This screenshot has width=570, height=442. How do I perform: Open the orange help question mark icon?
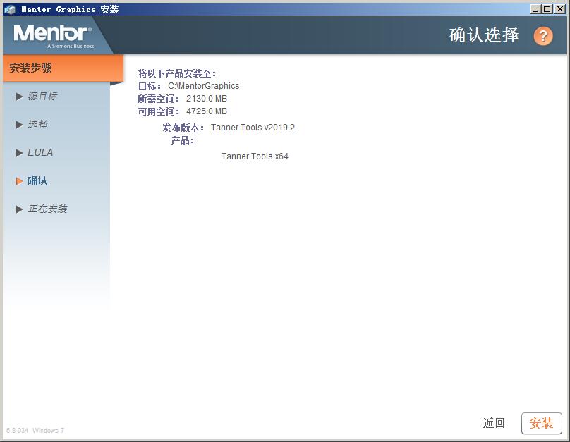[x=543, y=35]
